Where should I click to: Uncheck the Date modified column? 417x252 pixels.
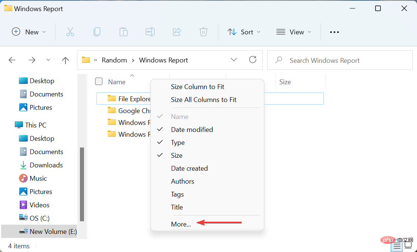(x=192, y=129)
